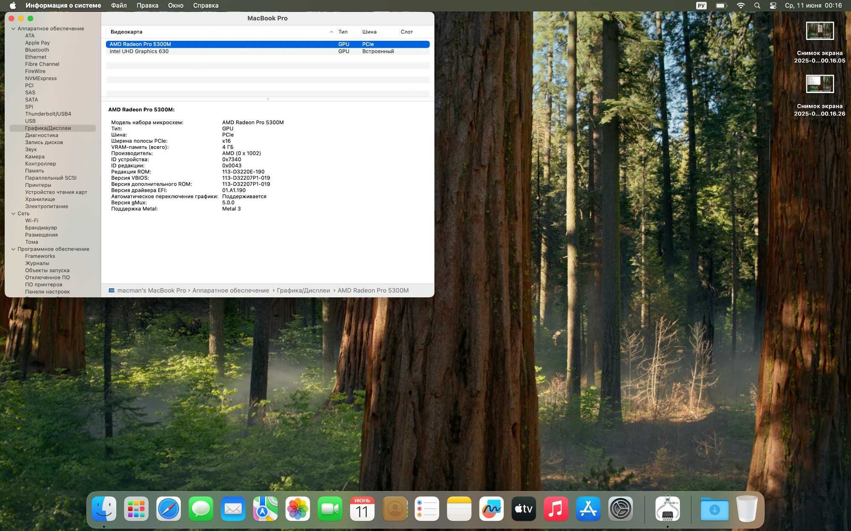
Task: Select Bluetooth in the sidebar
Action: coord(37,50)
